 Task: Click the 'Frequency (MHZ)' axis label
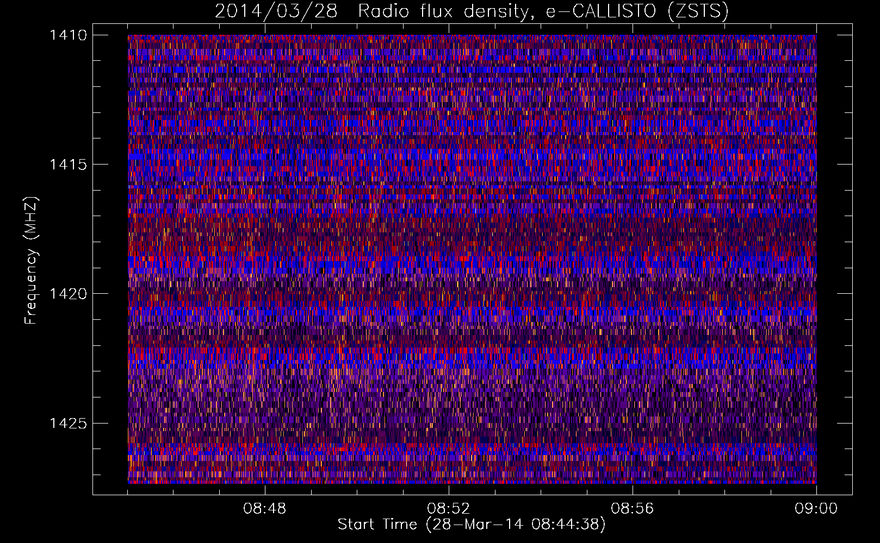32,261
